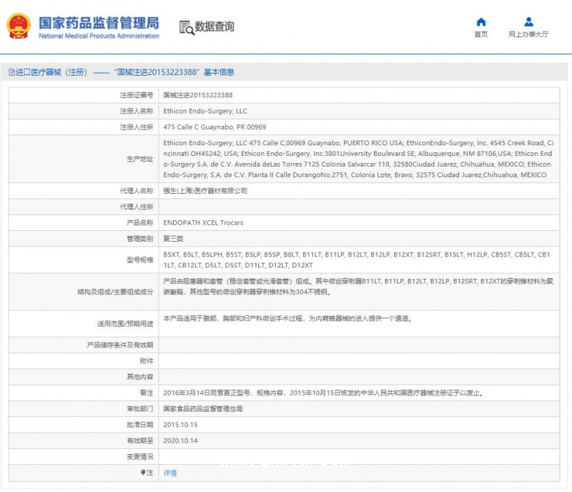
Task: Click the ENDOPATH XCEL Trocars product name
Action: click(x=203, y=223)
